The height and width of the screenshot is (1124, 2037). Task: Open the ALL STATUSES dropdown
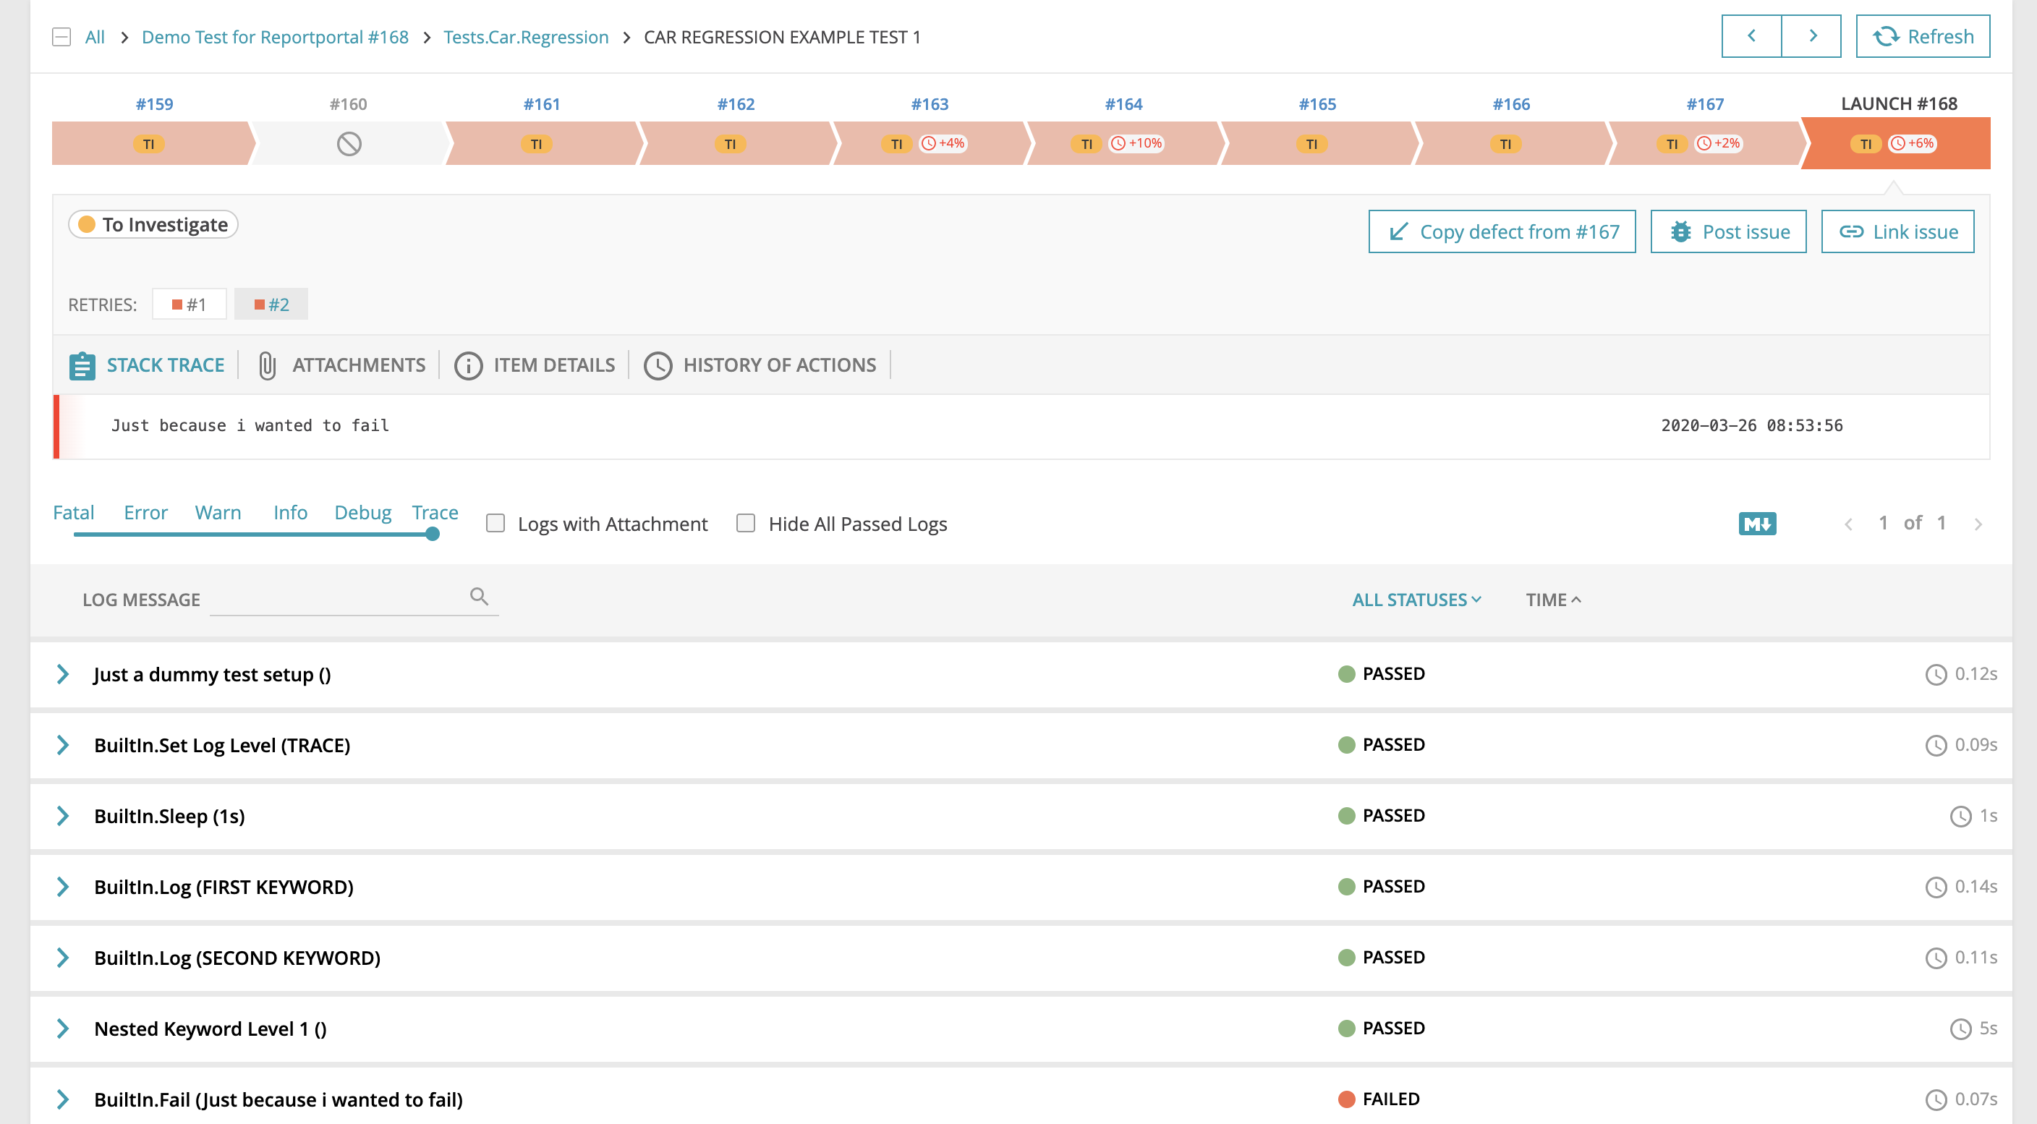click(x=1416, y=599)
